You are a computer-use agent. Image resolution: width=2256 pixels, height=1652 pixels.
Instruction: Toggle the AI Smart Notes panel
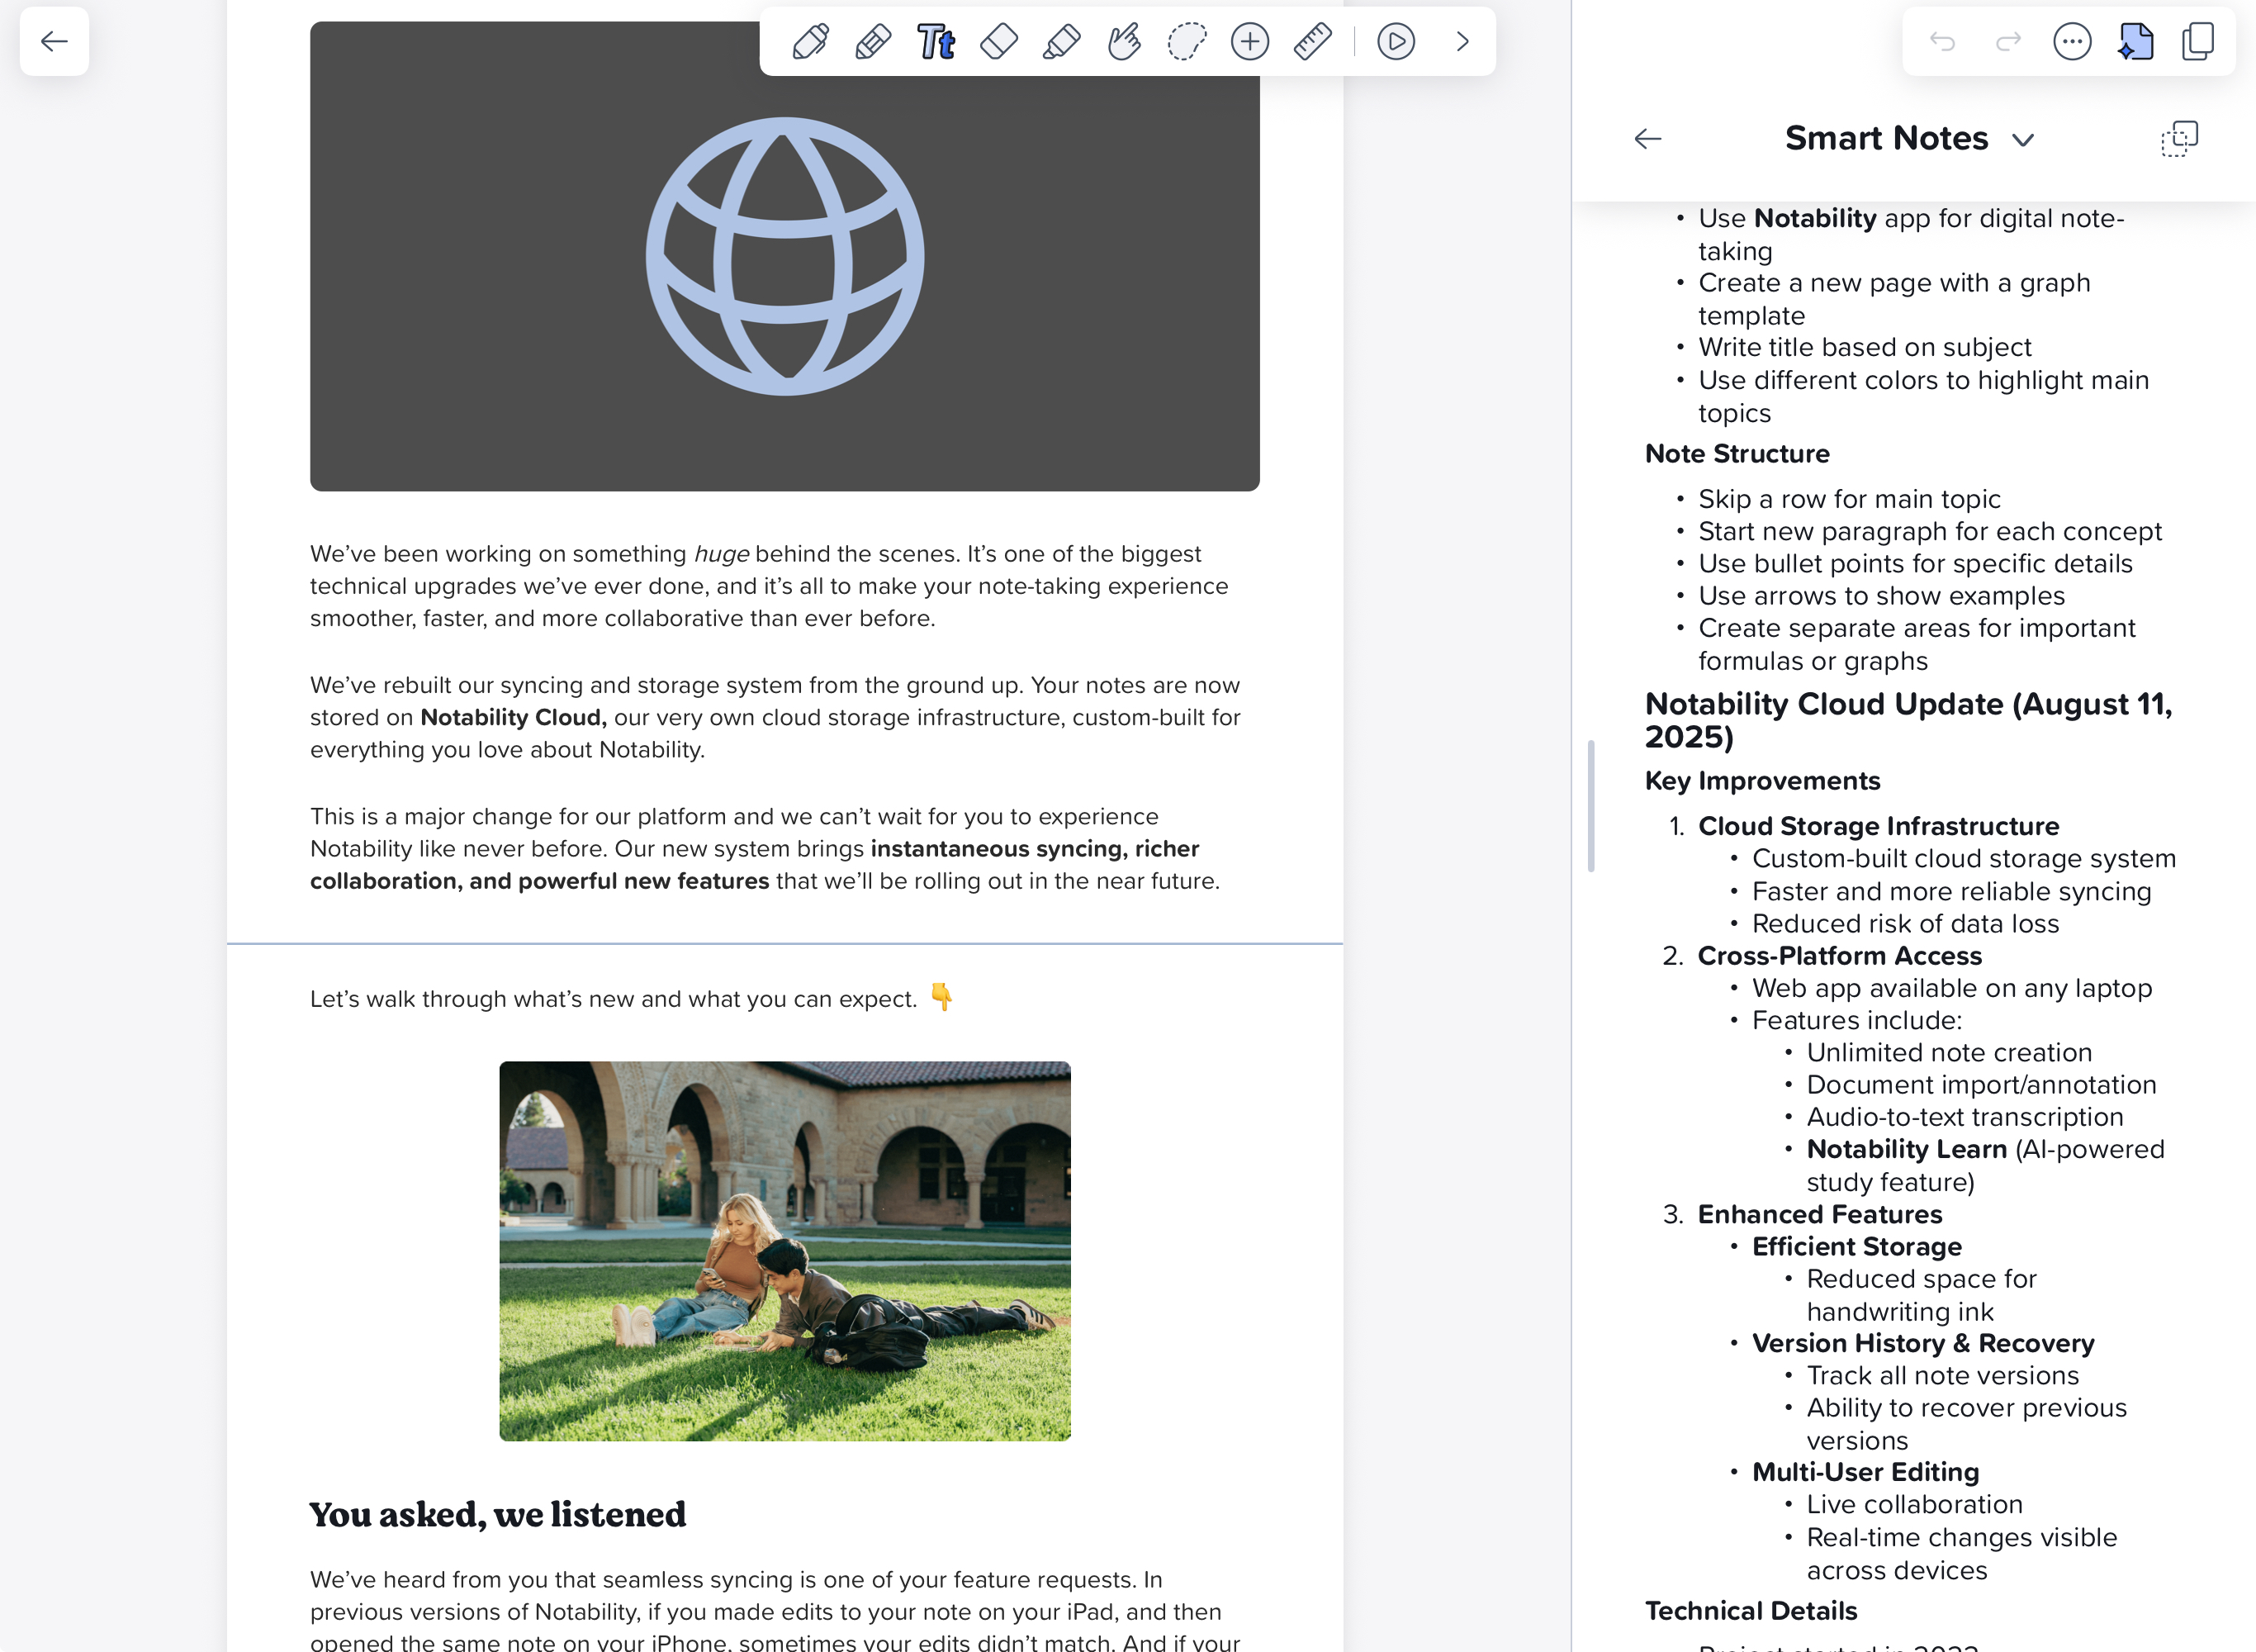(x=2135, y=42)
